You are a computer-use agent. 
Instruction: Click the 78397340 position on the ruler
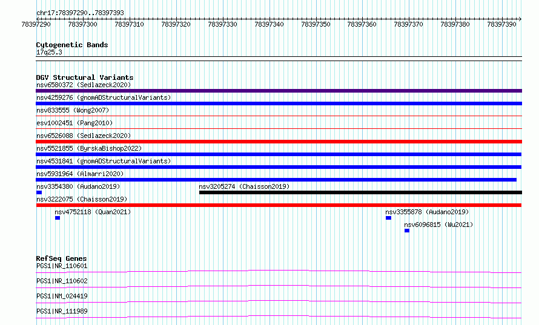pos(269,24)
